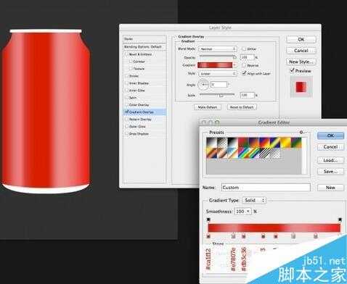
Task: Click the Load... button
Action: (330, 160)
